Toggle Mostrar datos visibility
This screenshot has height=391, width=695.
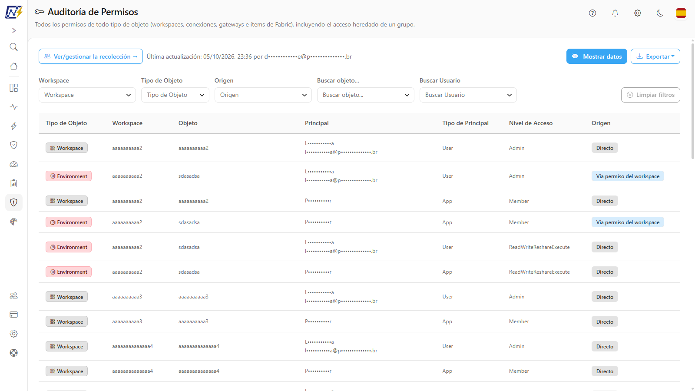[597, 56]
